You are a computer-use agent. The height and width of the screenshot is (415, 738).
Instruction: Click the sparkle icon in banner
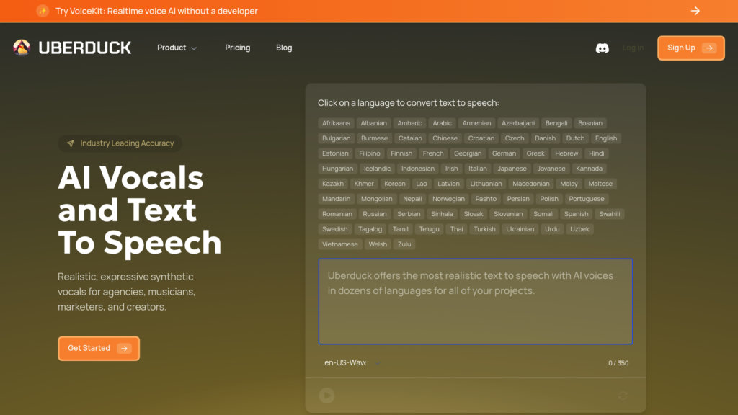click(x=43, y=11)
